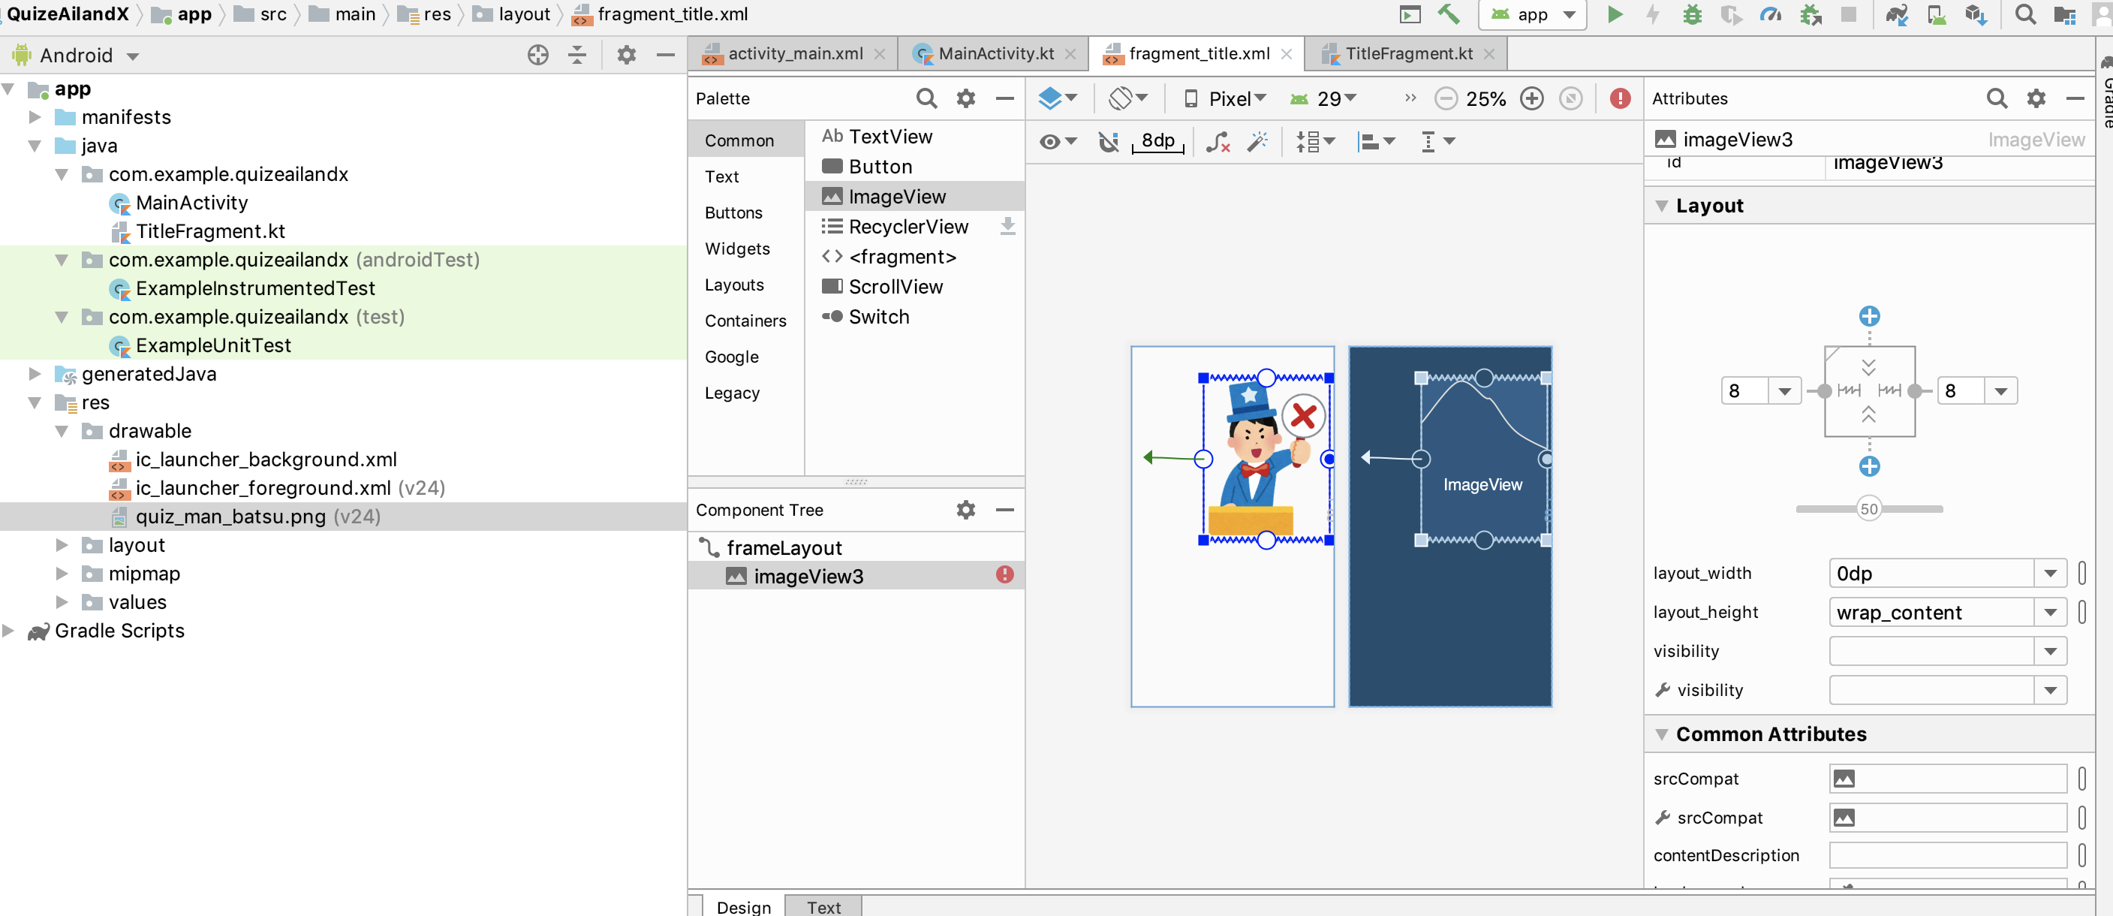Open the Design Surface layers icon
The width and height of the screenshot is (2113, 916).
pos(1057,98)
